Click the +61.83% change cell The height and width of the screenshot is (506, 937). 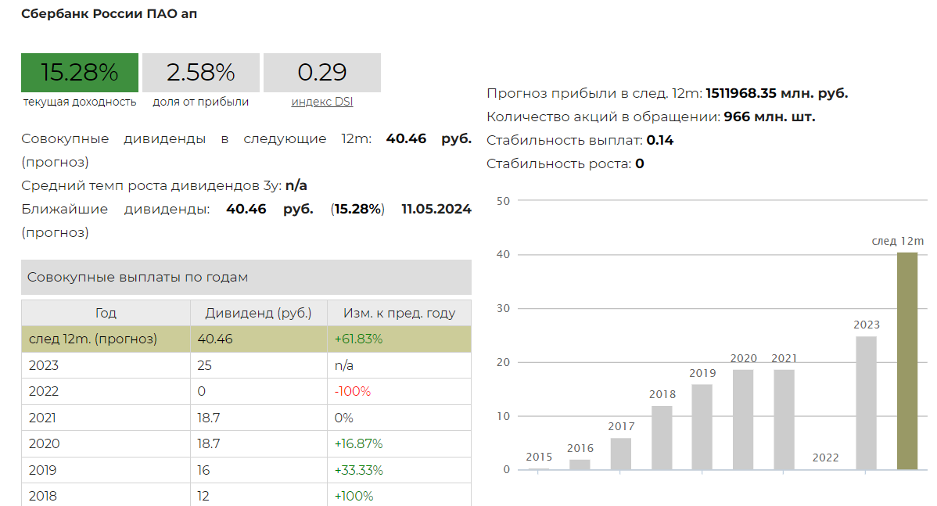(x=399, y=339)
